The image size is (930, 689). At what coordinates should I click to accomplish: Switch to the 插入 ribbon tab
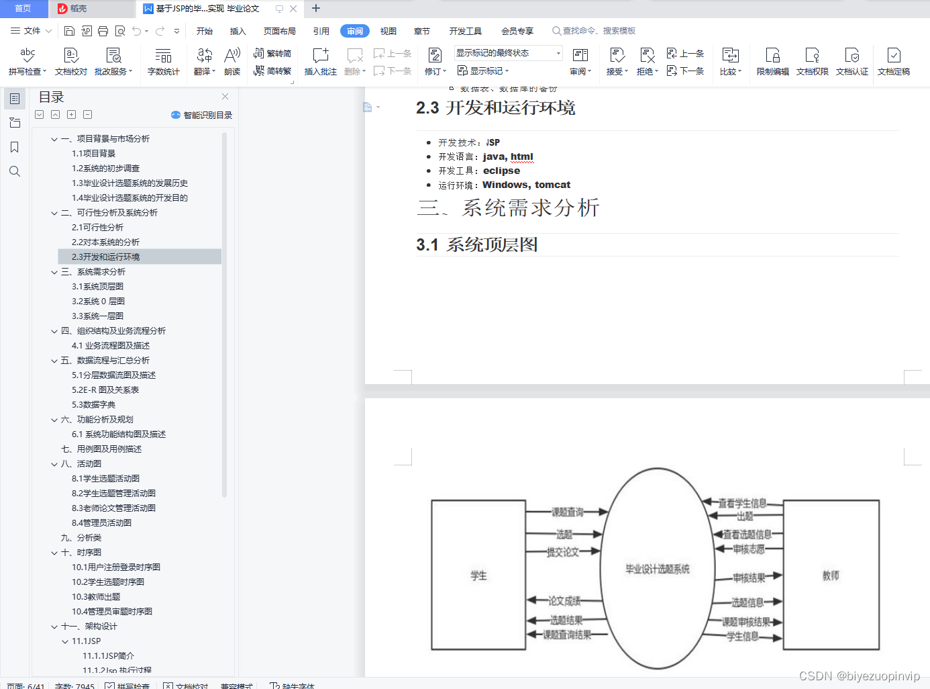pyautogui.click(x=238, y=31)
